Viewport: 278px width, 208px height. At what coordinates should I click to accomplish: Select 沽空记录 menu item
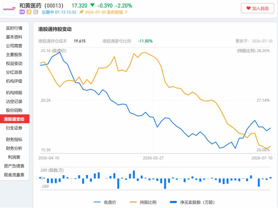(14, 101)
